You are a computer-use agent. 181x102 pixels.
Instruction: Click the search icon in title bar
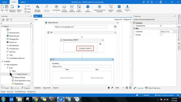(x=144, y=2)
